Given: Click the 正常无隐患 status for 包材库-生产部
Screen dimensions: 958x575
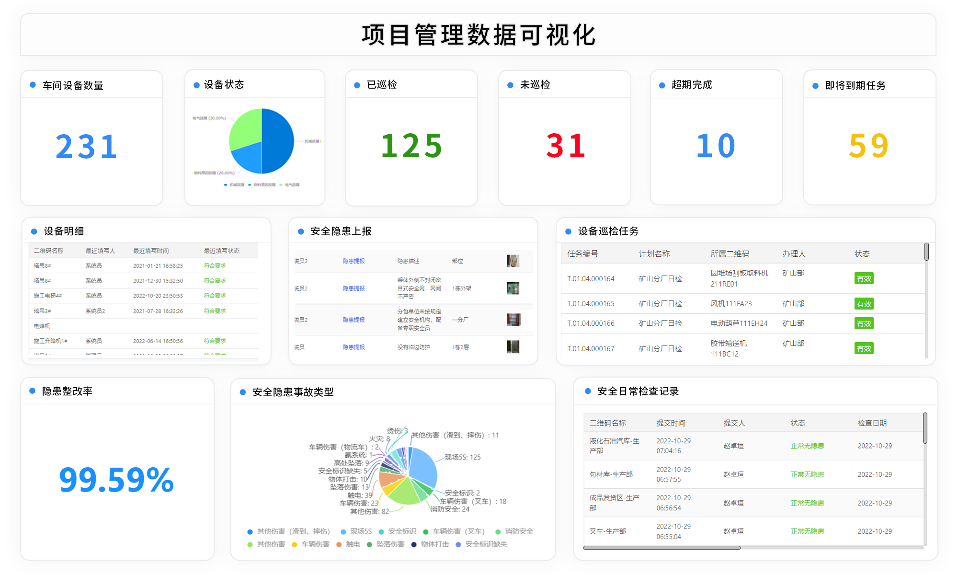Looking at the screenshot, I should (807, 474).
